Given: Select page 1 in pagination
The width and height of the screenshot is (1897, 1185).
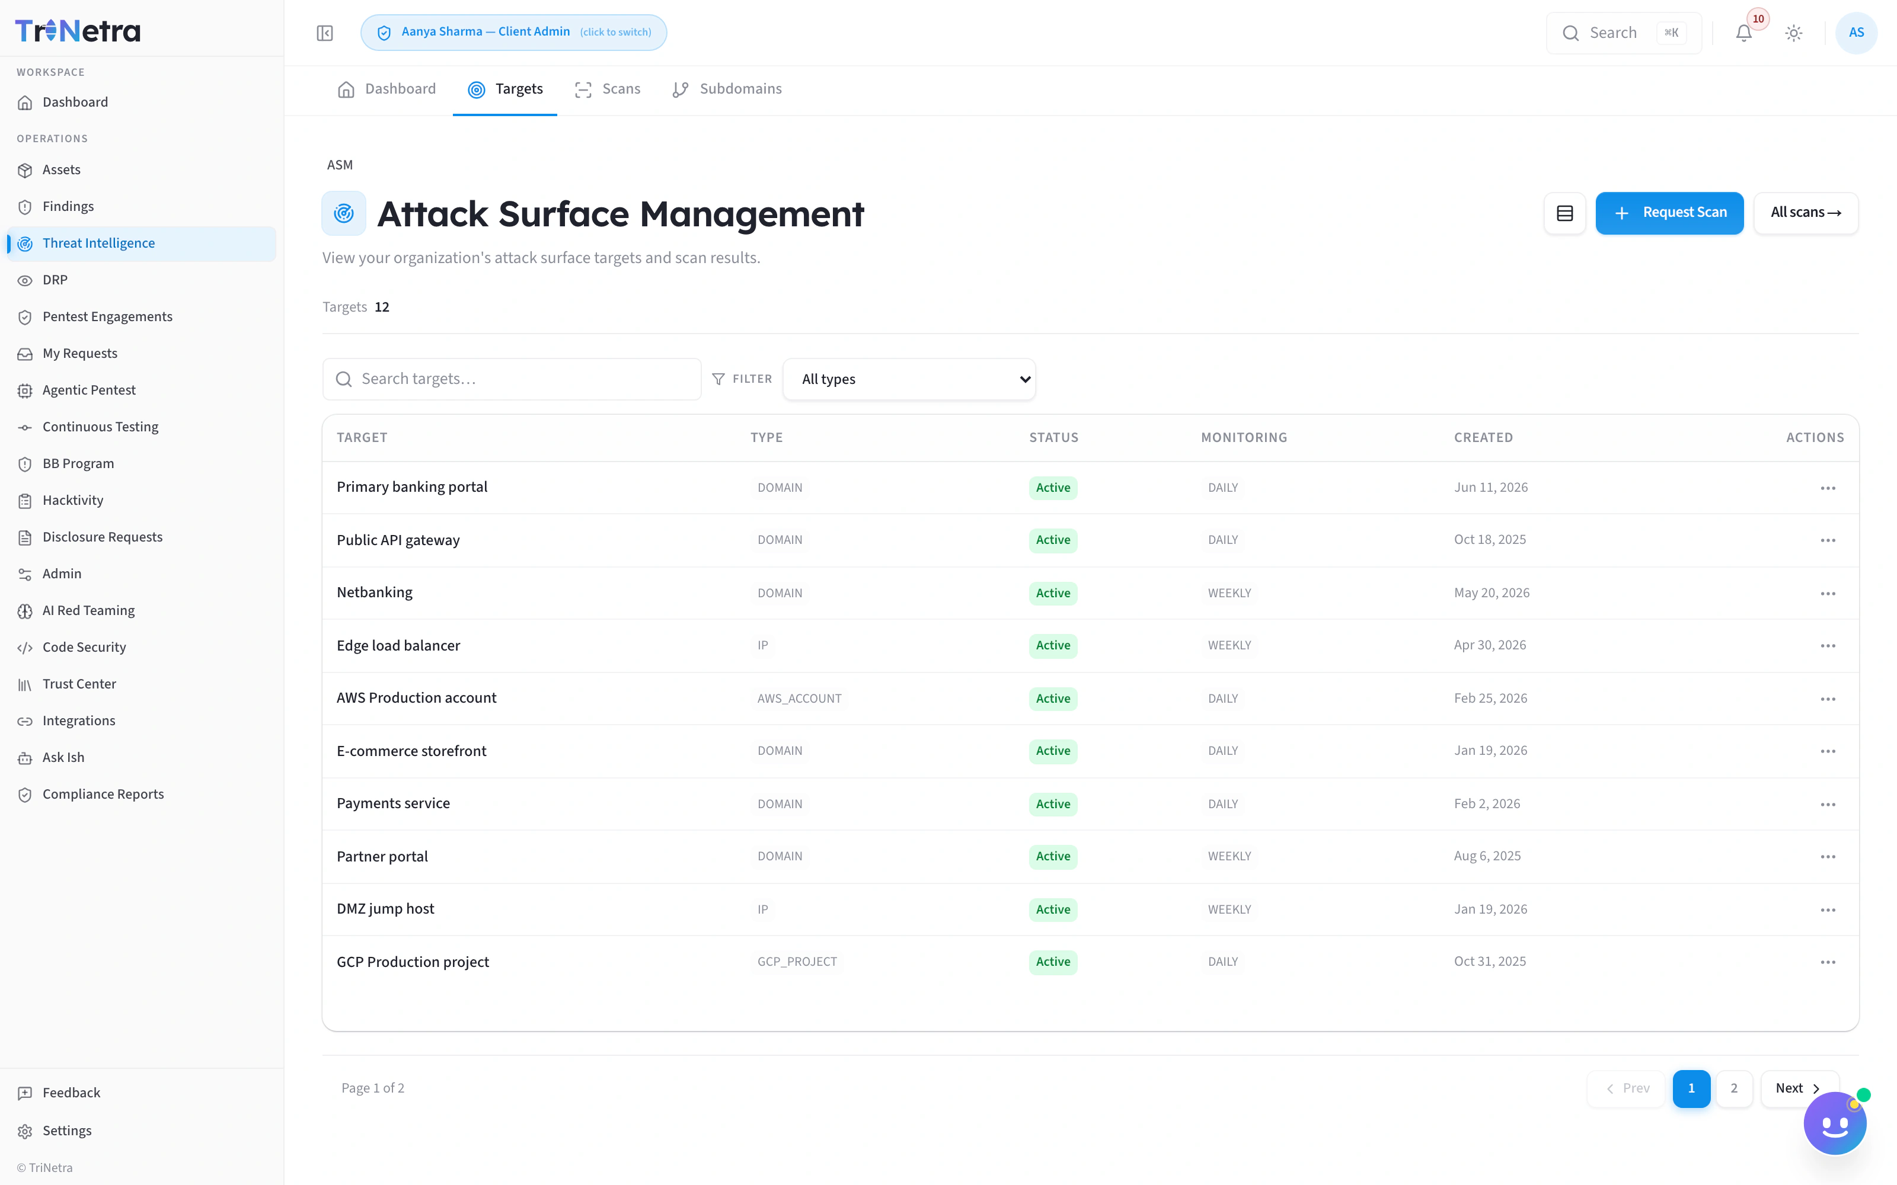Looking at the screenshot, I should [x=1692, y=1088].
